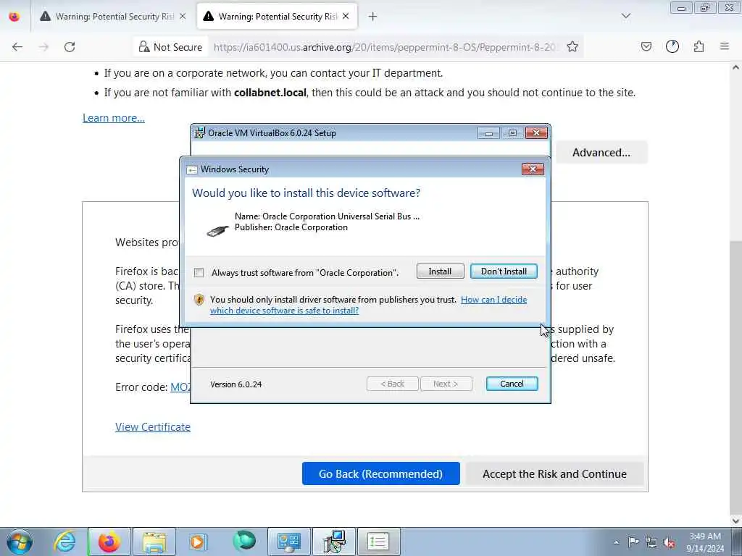This screenshot has width=742, height=556.
Task: Reload the current page in Firefox
Action: pyautogui.click(x=70, y=47)
